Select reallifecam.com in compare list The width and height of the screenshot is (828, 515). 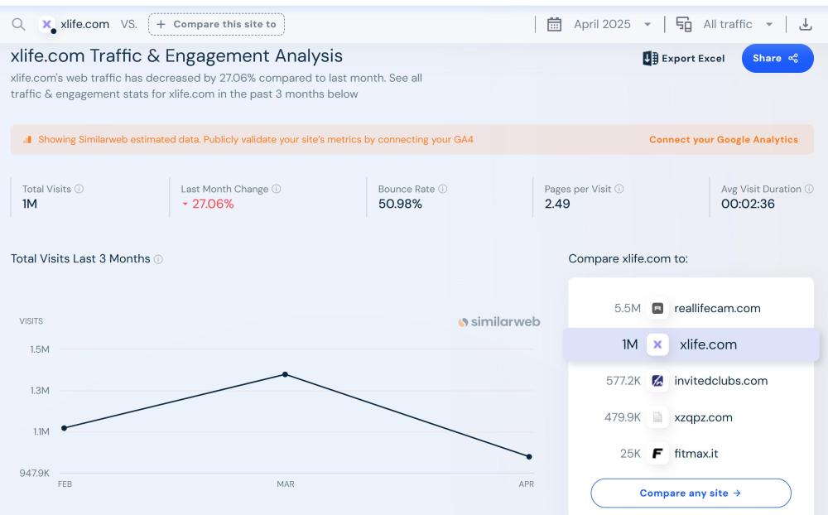(716, 308)
